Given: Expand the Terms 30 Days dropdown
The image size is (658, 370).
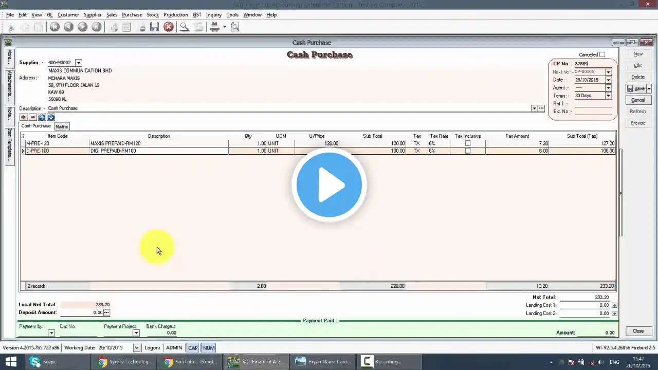Looking at the screenshot, I should (x=608, y=96).
